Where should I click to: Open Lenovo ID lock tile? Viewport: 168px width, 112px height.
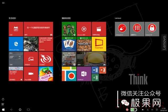point(152,29)
